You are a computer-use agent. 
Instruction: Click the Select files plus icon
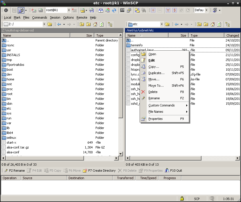(153, 10)
